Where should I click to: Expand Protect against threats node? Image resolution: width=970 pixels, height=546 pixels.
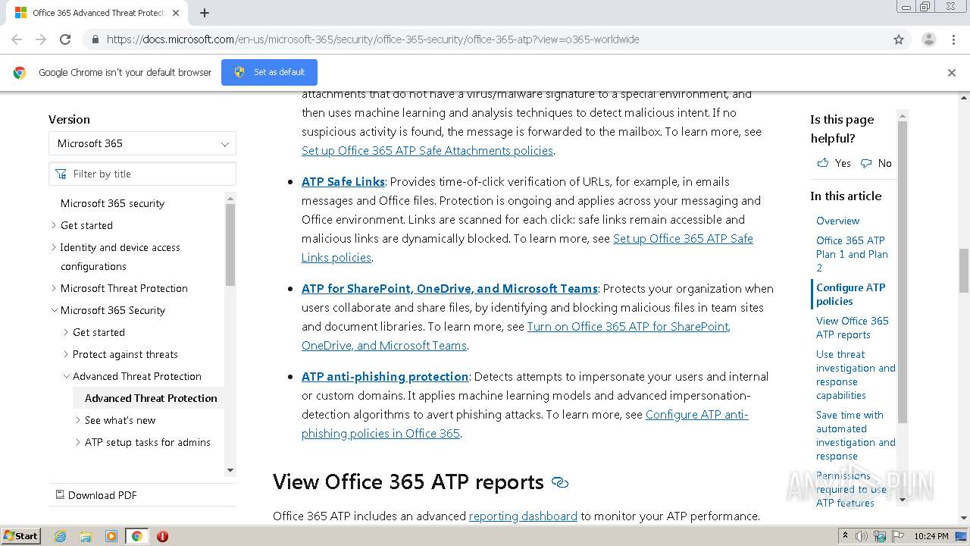pos(66,354)
